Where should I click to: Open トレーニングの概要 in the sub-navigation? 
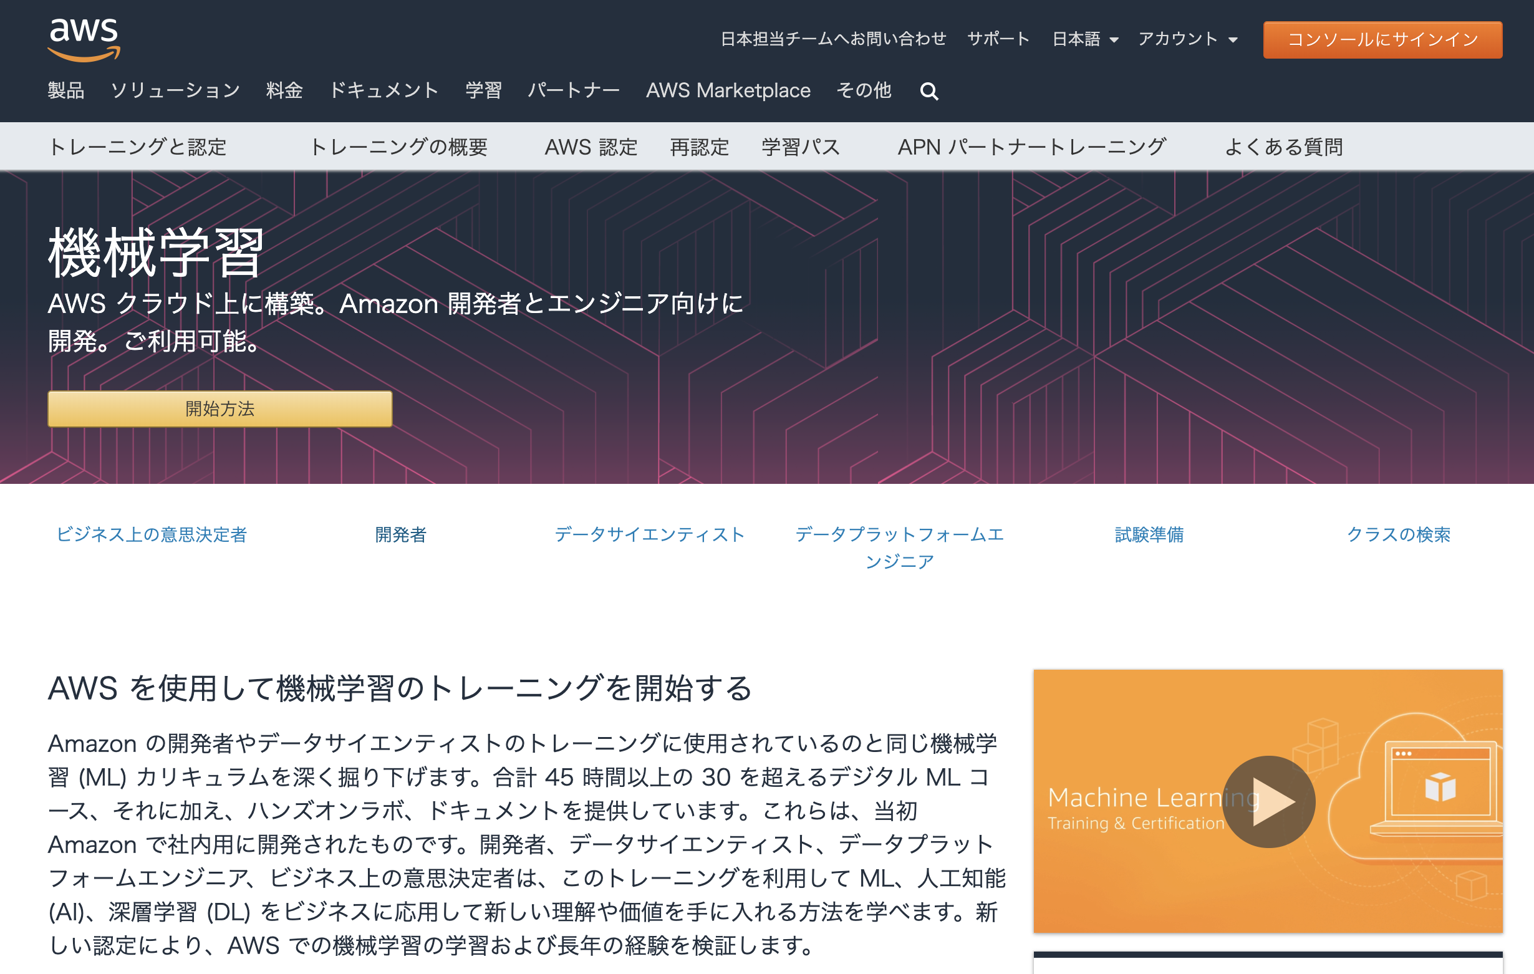pos(401,147)
